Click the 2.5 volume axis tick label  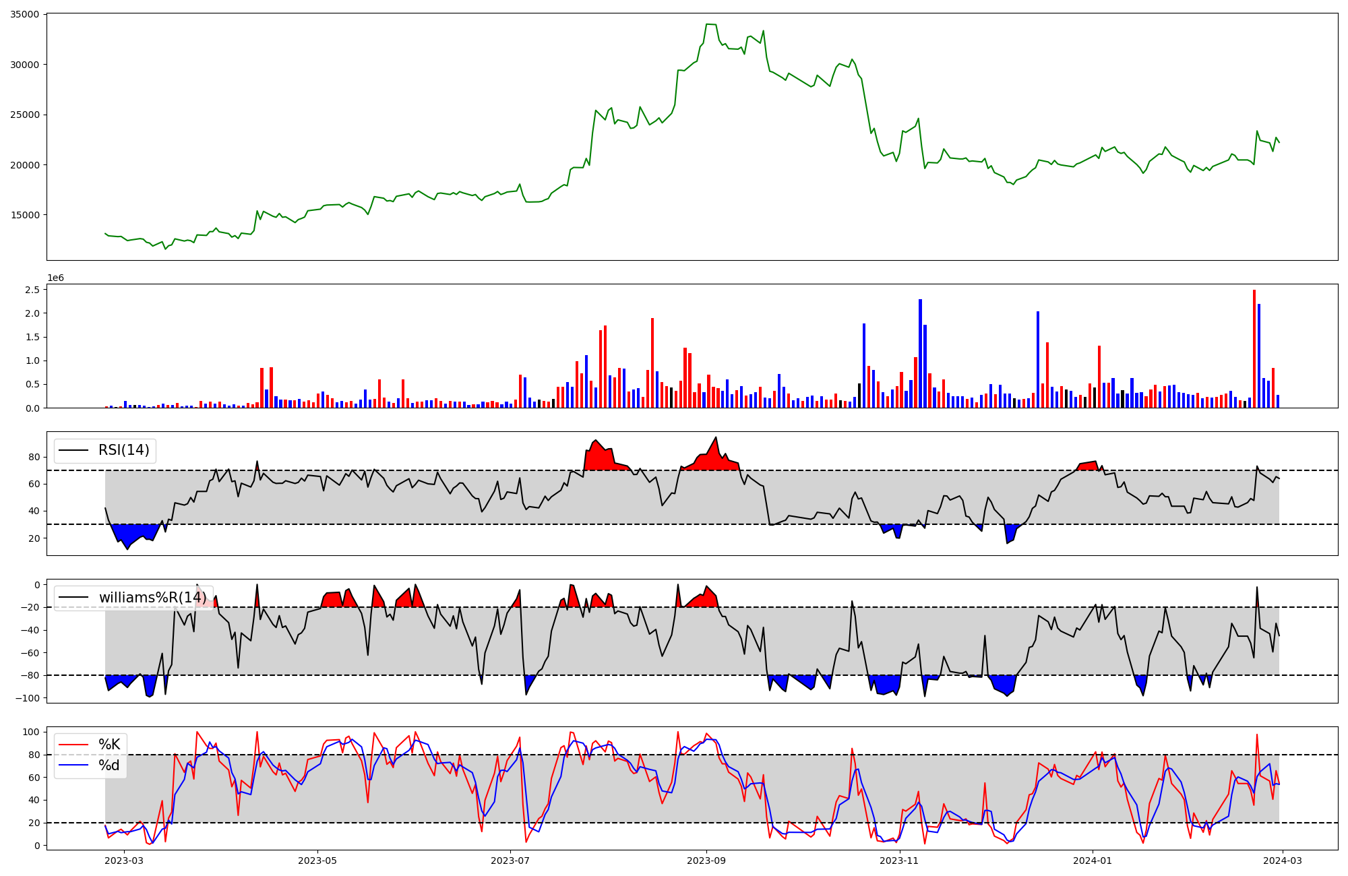[33, 290]
